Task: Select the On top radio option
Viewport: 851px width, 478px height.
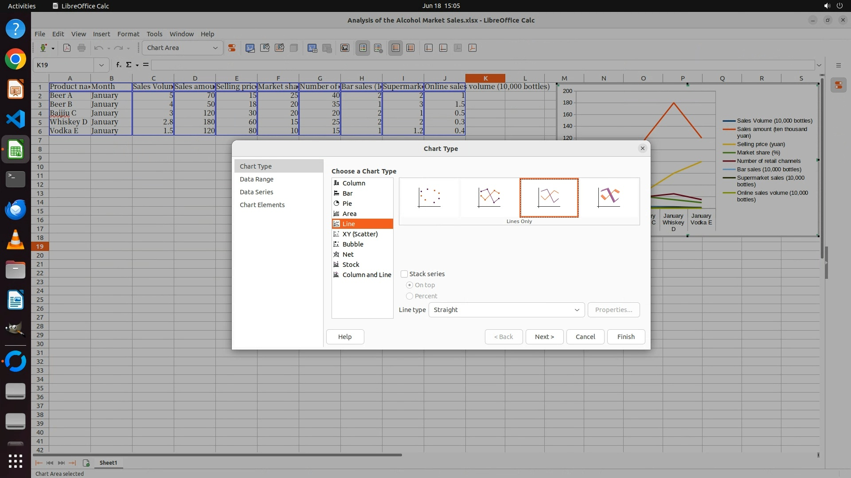Action: pos(410,285)
